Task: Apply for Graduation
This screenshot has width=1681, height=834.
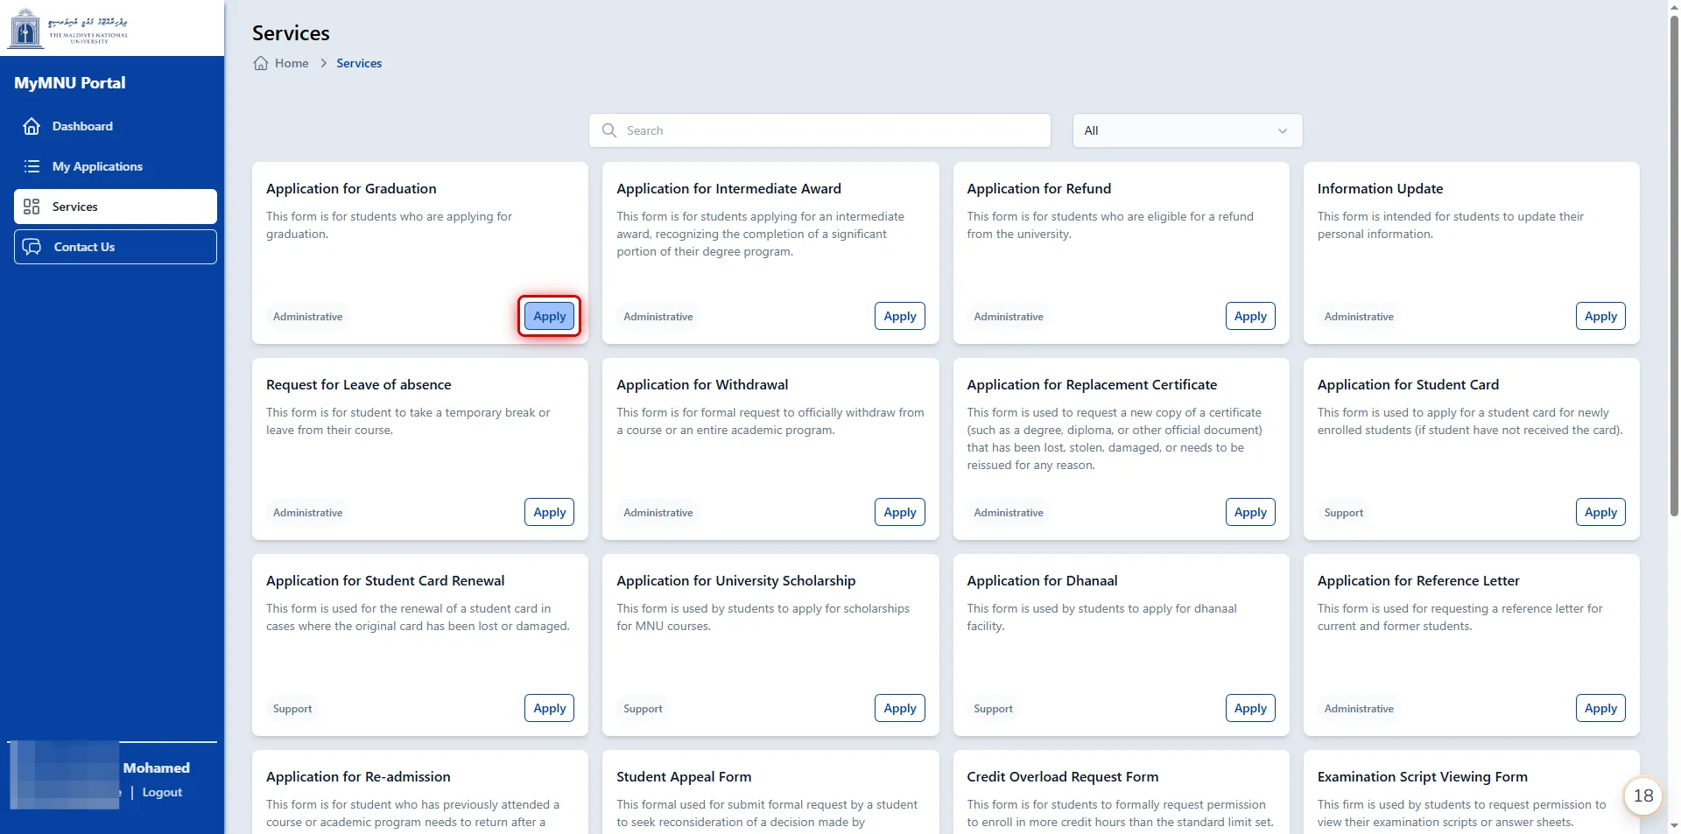Action: 549,316
